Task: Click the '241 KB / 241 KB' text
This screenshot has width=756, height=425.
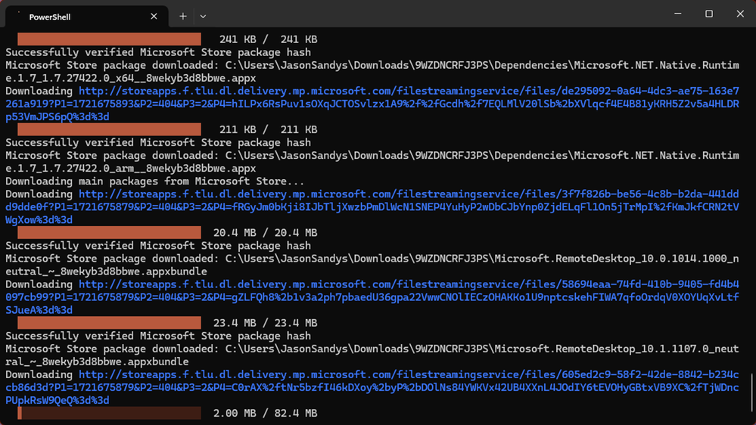Action: [268, 39]
